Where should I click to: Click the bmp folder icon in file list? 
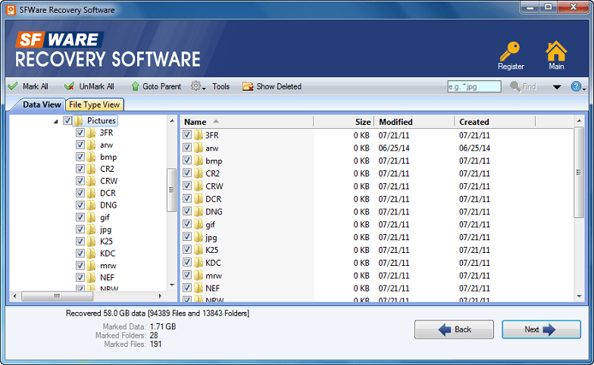pyautogui.click(x=199, y=161)
